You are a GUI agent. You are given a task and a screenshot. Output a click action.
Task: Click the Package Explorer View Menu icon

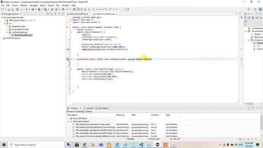tap(55, 14)
